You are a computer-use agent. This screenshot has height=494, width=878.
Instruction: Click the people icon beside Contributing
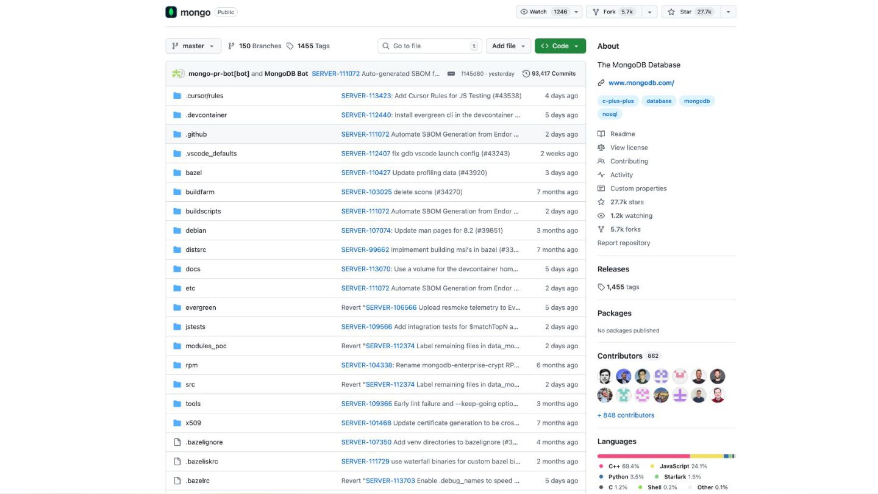pyautogui.click(x=601, y=161)
